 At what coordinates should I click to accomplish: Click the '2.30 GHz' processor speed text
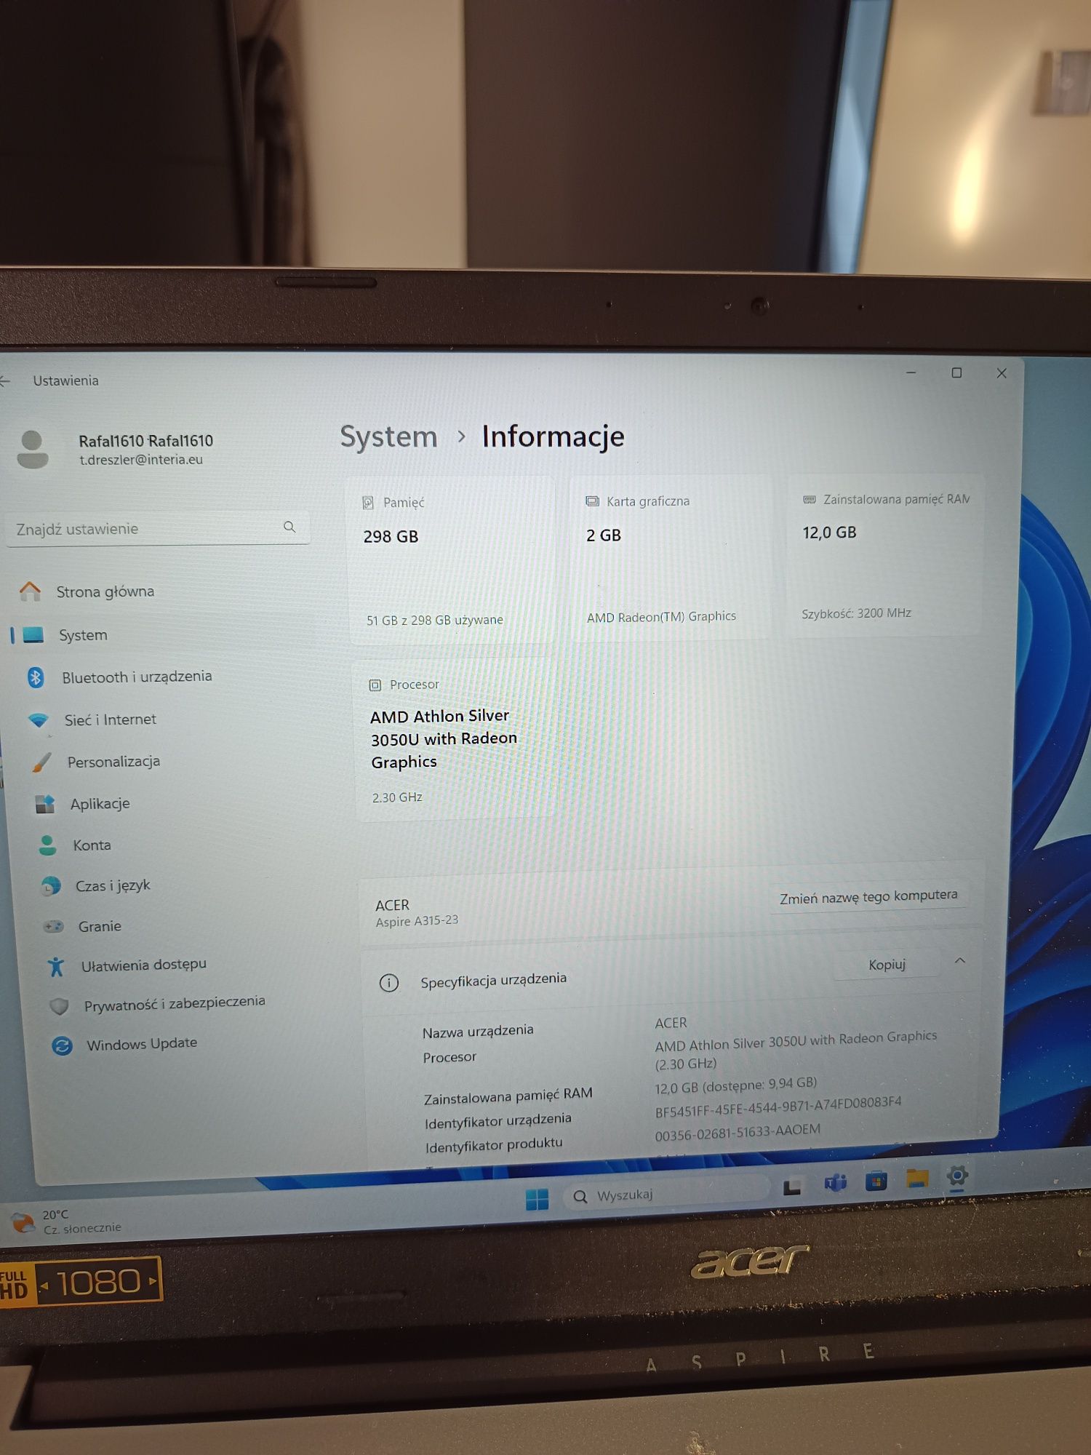[x=397, y=797]
